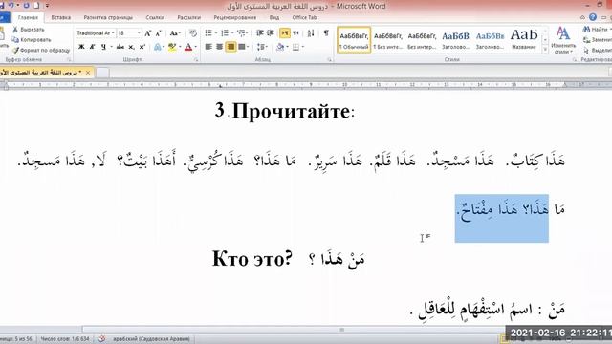Image resolution: width=612 pixels, height=344 pixels.
Task: Toggle right-to-left text direction
Action: (295, 33)
